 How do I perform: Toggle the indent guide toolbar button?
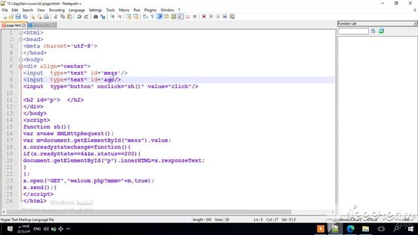[159, 17]
